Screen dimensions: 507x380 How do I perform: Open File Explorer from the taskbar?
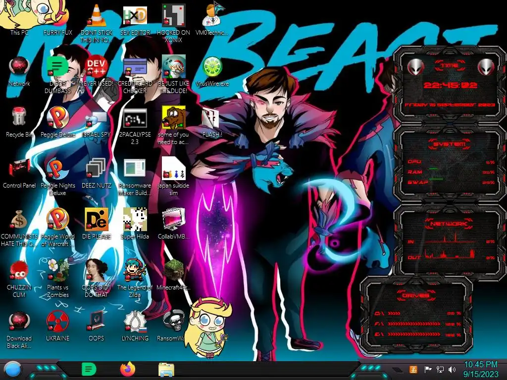point(166,370)
